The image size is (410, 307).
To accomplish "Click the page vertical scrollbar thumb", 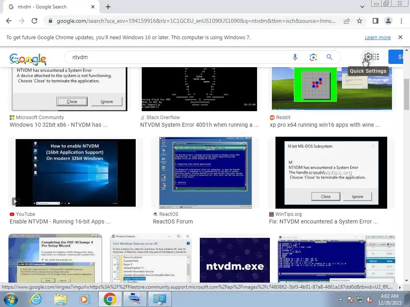I will [x=406, y=94].
